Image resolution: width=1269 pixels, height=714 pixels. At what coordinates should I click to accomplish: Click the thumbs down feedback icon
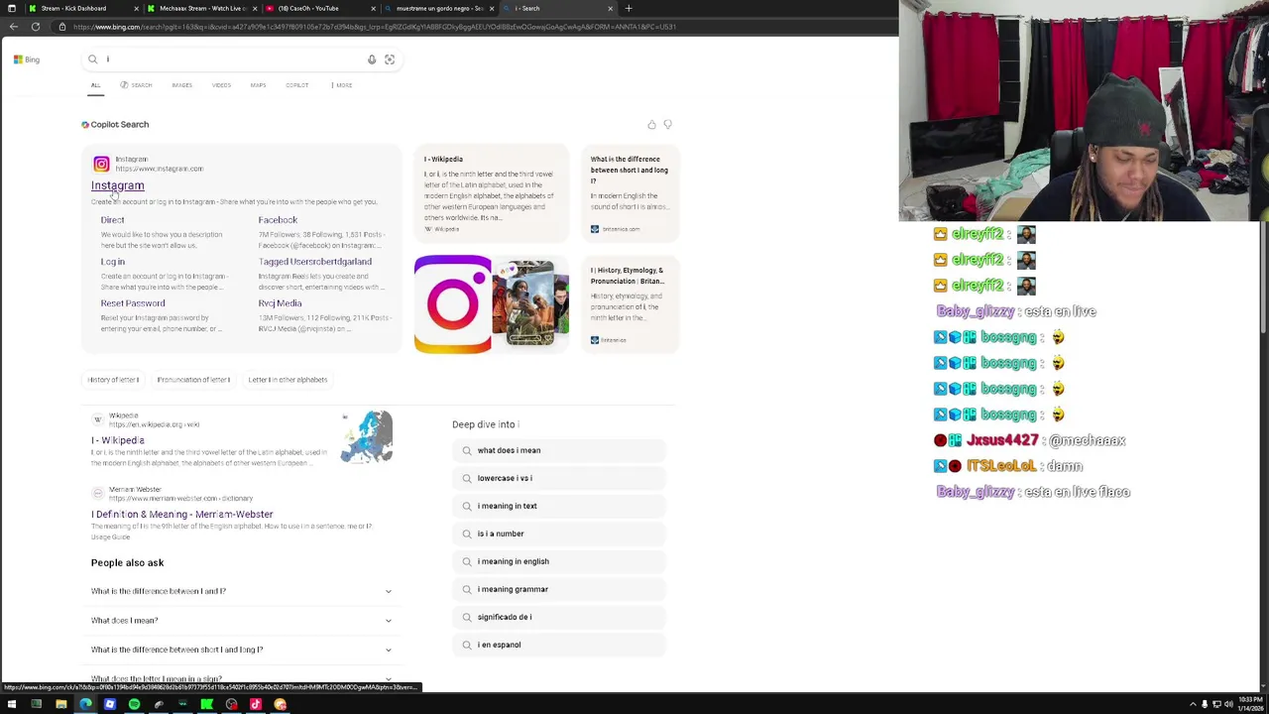click(x=667, y=125)
